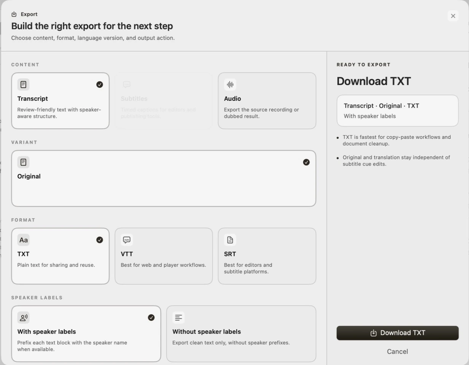Click 'Prefix each text block with the speaker name' text

pyautogui.click(x=72, y=346)
